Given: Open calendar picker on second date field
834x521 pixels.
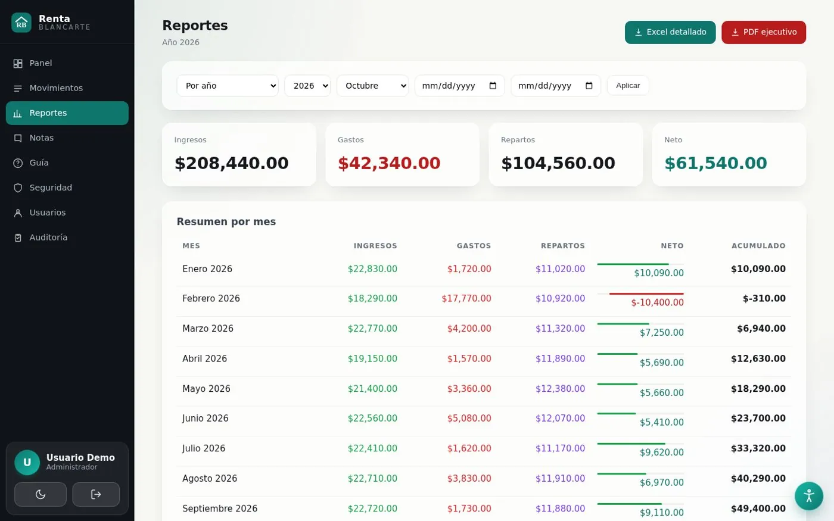Looking at the screenshot, I should [x=589, y=86].
